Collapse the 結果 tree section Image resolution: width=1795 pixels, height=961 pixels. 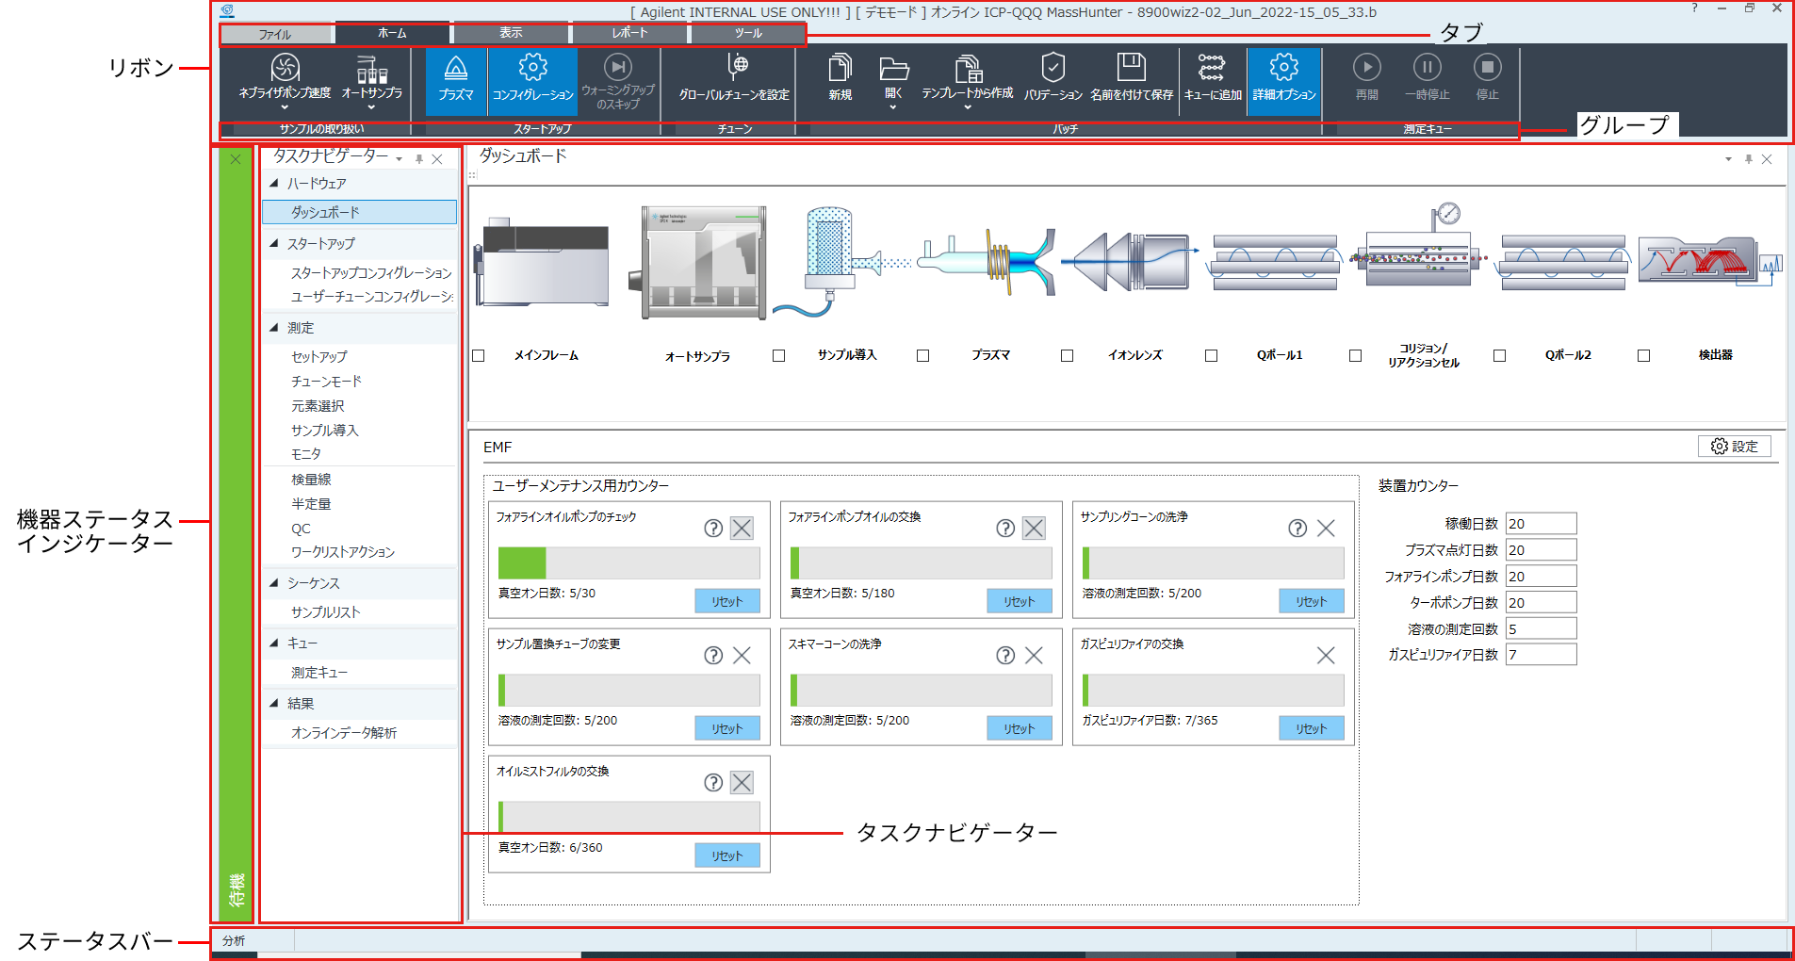(x=274, y=703)
